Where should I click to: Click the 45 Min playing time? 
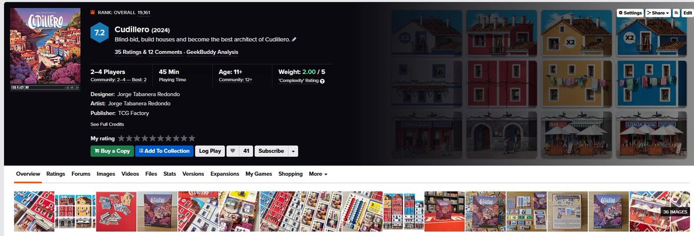(x=169, y=72)
